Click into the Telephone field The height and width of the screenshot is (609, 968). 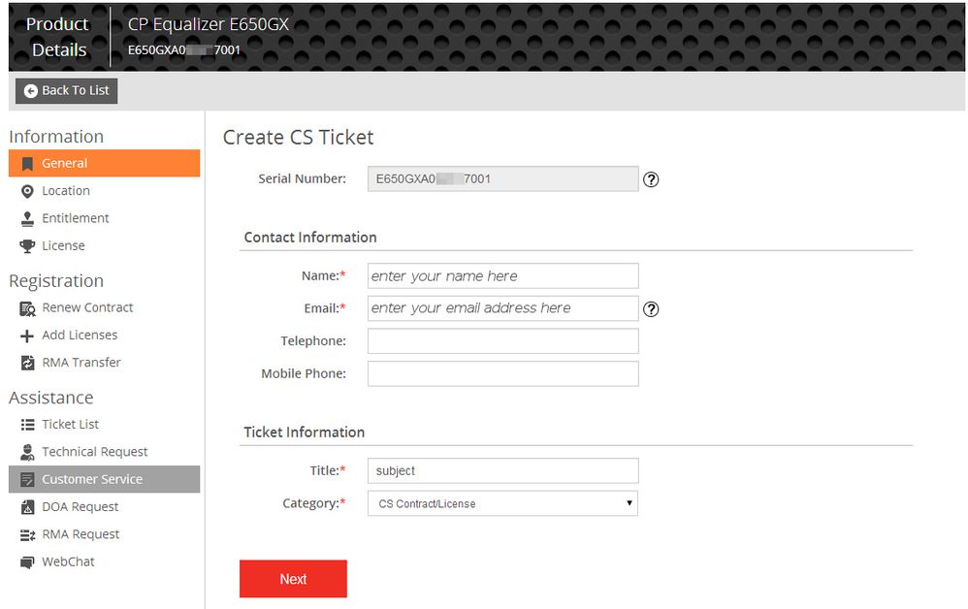click(502, 341)
